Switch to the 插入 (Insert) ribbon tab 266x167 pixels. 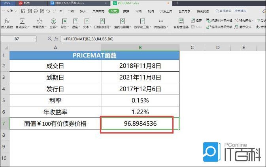[x=83, y=11]
